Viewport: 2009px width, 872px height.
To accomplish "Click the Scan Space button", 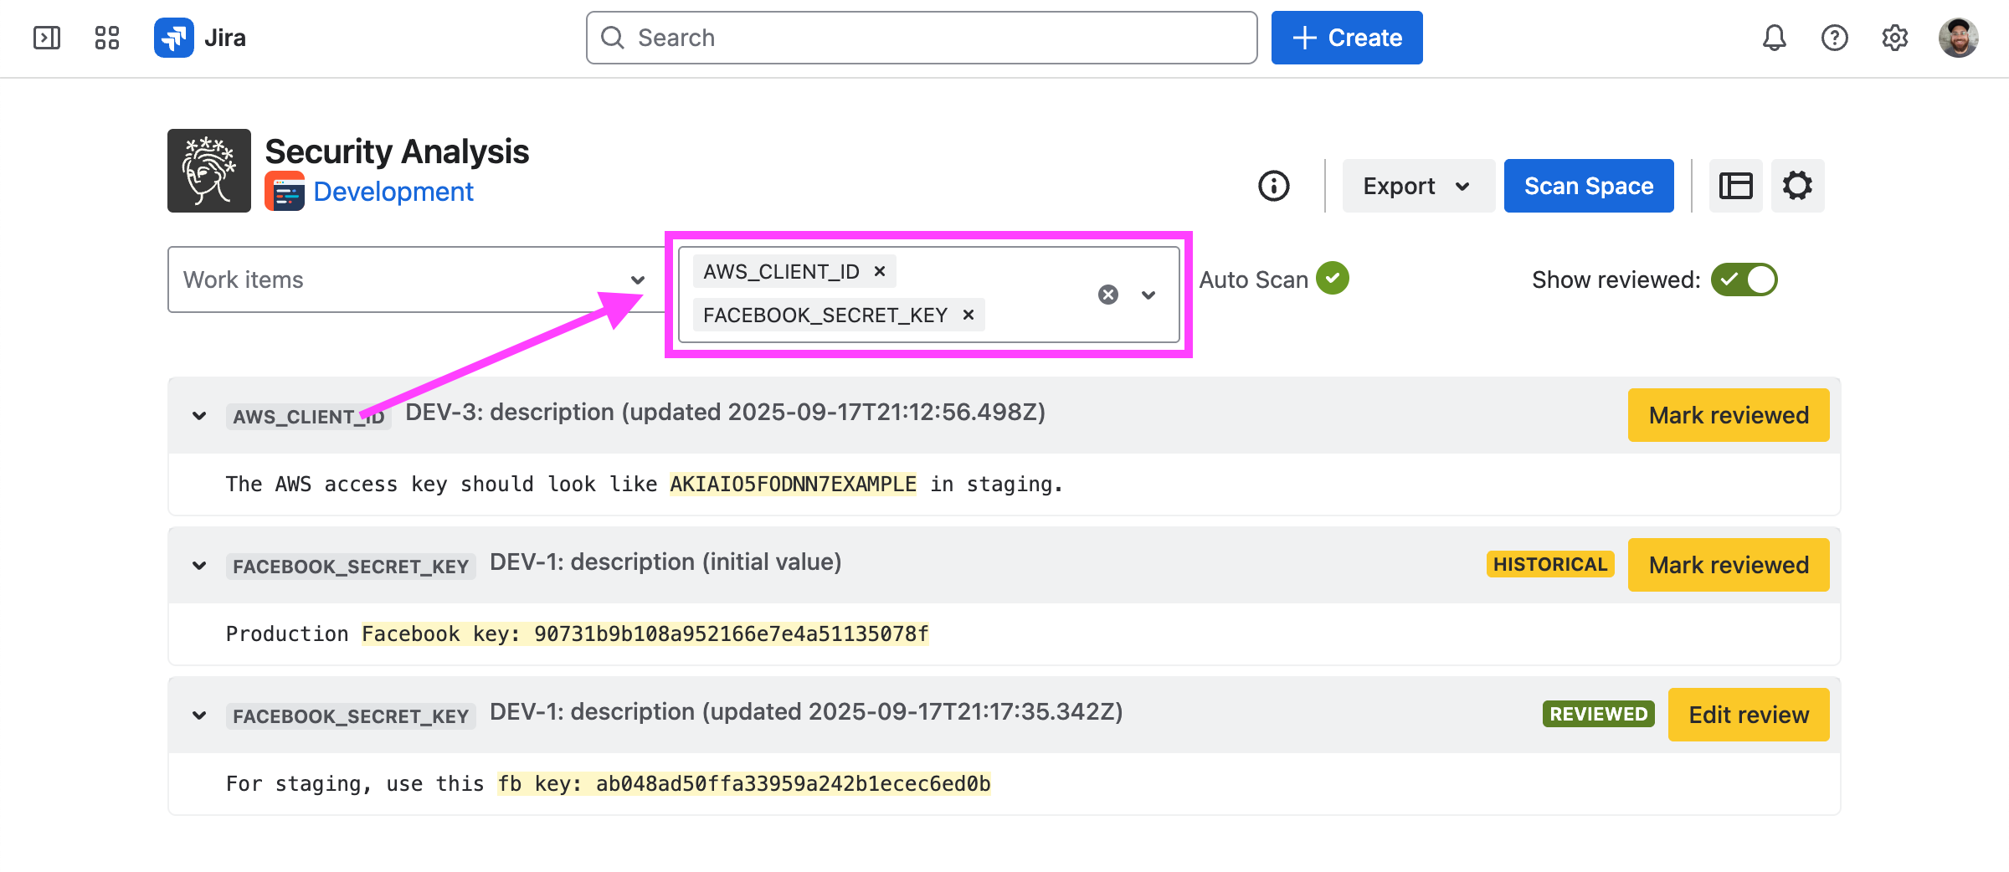I will pyautogui.click(x=1588, y=186).
